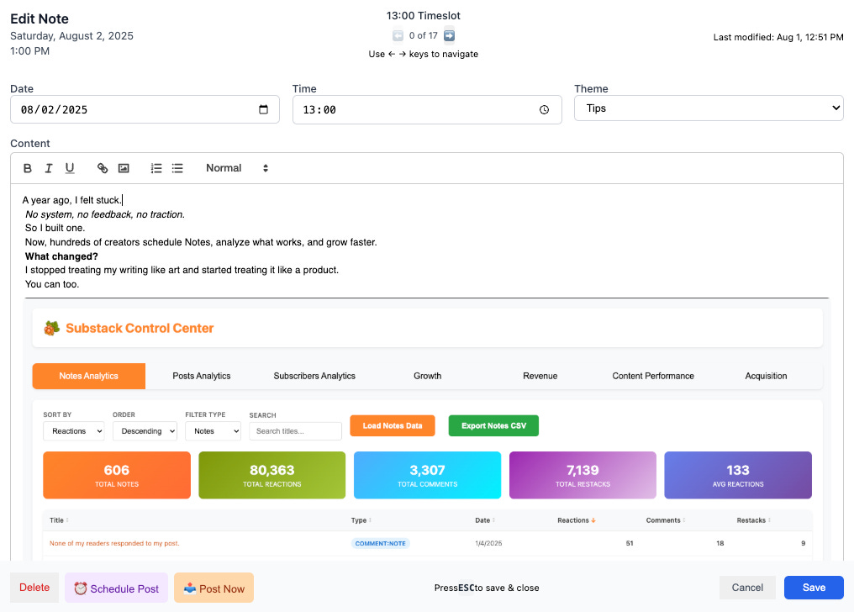Click the 80,363 Total Reactions card

click(271, 475)
